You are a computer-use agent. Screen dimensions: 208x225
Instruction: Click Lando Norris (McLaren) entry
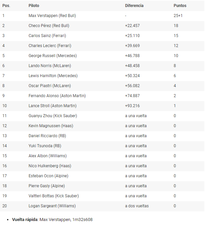[x=50, y=66]
